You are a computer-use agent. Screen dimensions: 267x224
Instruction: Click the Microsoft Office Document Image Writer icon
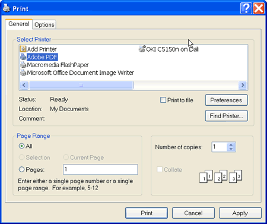tap(23, 72)
